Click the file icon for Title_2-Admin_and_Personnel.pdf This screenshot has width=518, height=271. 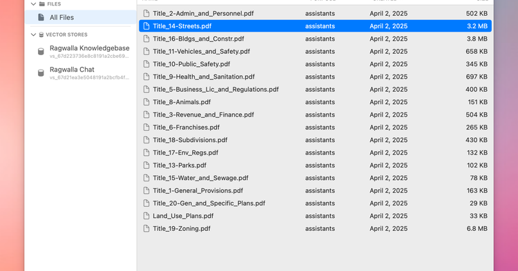point(146,14)
